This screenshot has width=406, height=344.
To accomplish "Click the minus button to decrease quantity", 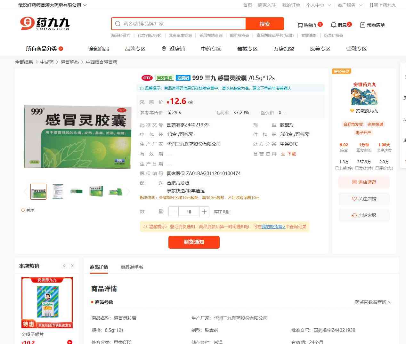I will pos(174,212).
